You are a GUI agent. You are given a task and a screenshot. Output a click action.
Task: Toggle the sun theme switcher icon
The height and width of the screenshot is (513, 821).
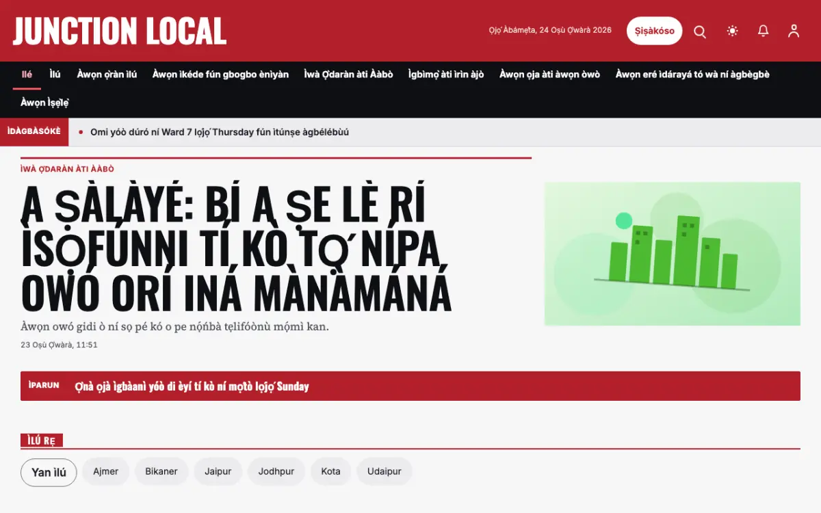click(x=733, y=31)
